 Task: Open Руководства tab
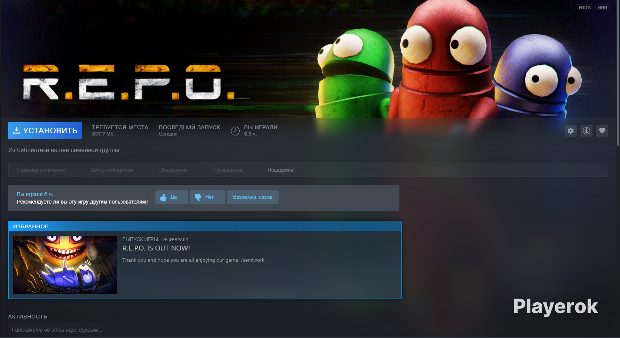(227, 170)
